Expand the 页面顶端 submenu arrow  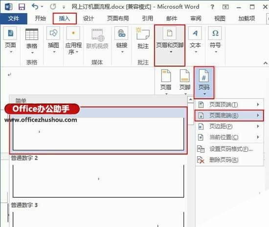pos(258,104)
